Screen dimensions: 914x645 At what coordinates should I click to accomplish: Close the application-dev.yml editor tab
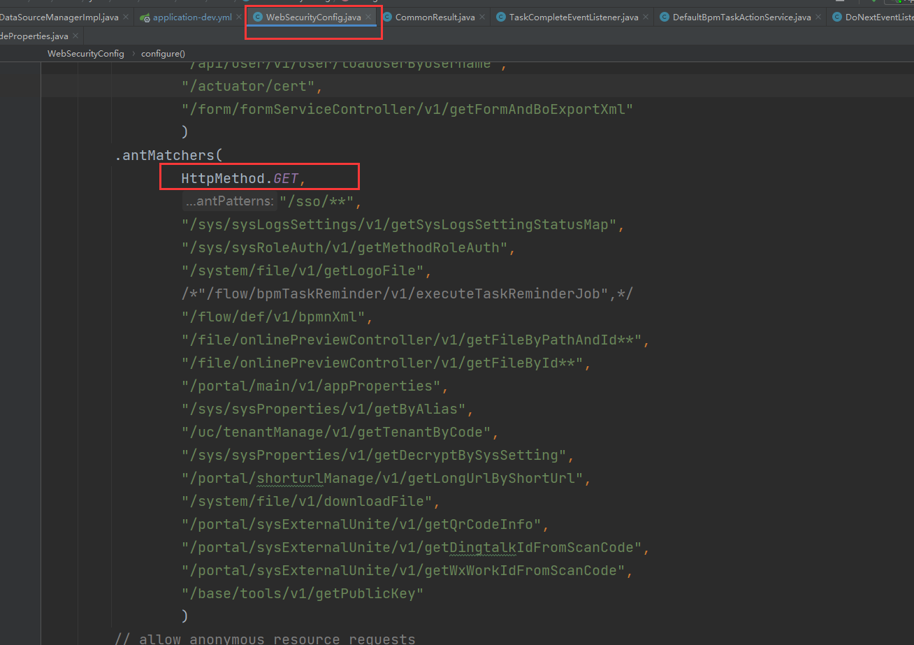pos(239,17)
